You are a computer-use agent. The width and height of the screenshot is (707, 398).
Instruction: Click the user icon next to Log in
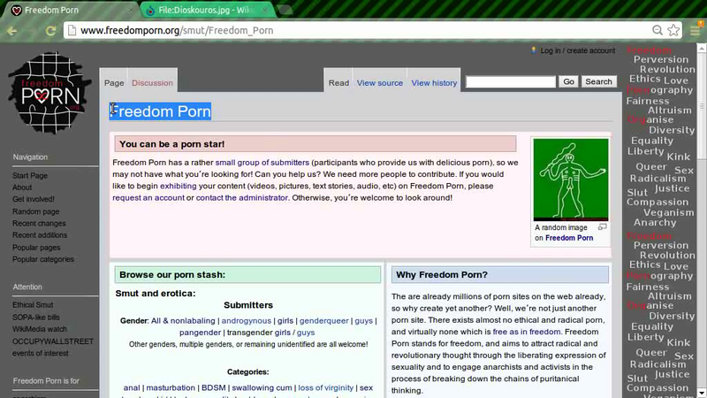tap(534, 50)
